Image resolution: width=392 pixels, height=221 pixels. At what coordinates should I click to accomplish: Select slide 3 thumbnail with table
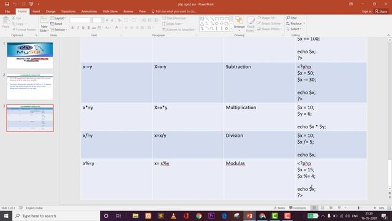(x=30, y=118)
